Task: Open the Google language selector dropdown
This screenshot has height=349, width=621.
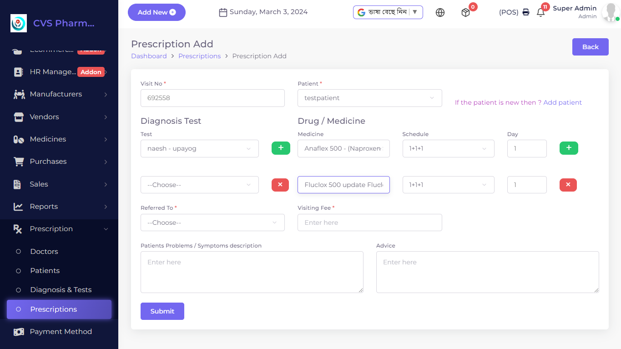Action: (x=388, y=12)
